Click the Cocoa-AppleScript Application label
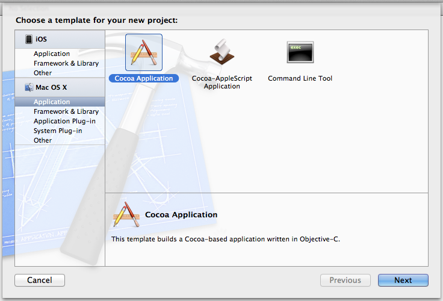The width and height of the screenshot is (443, 301). tap(221, 82)
